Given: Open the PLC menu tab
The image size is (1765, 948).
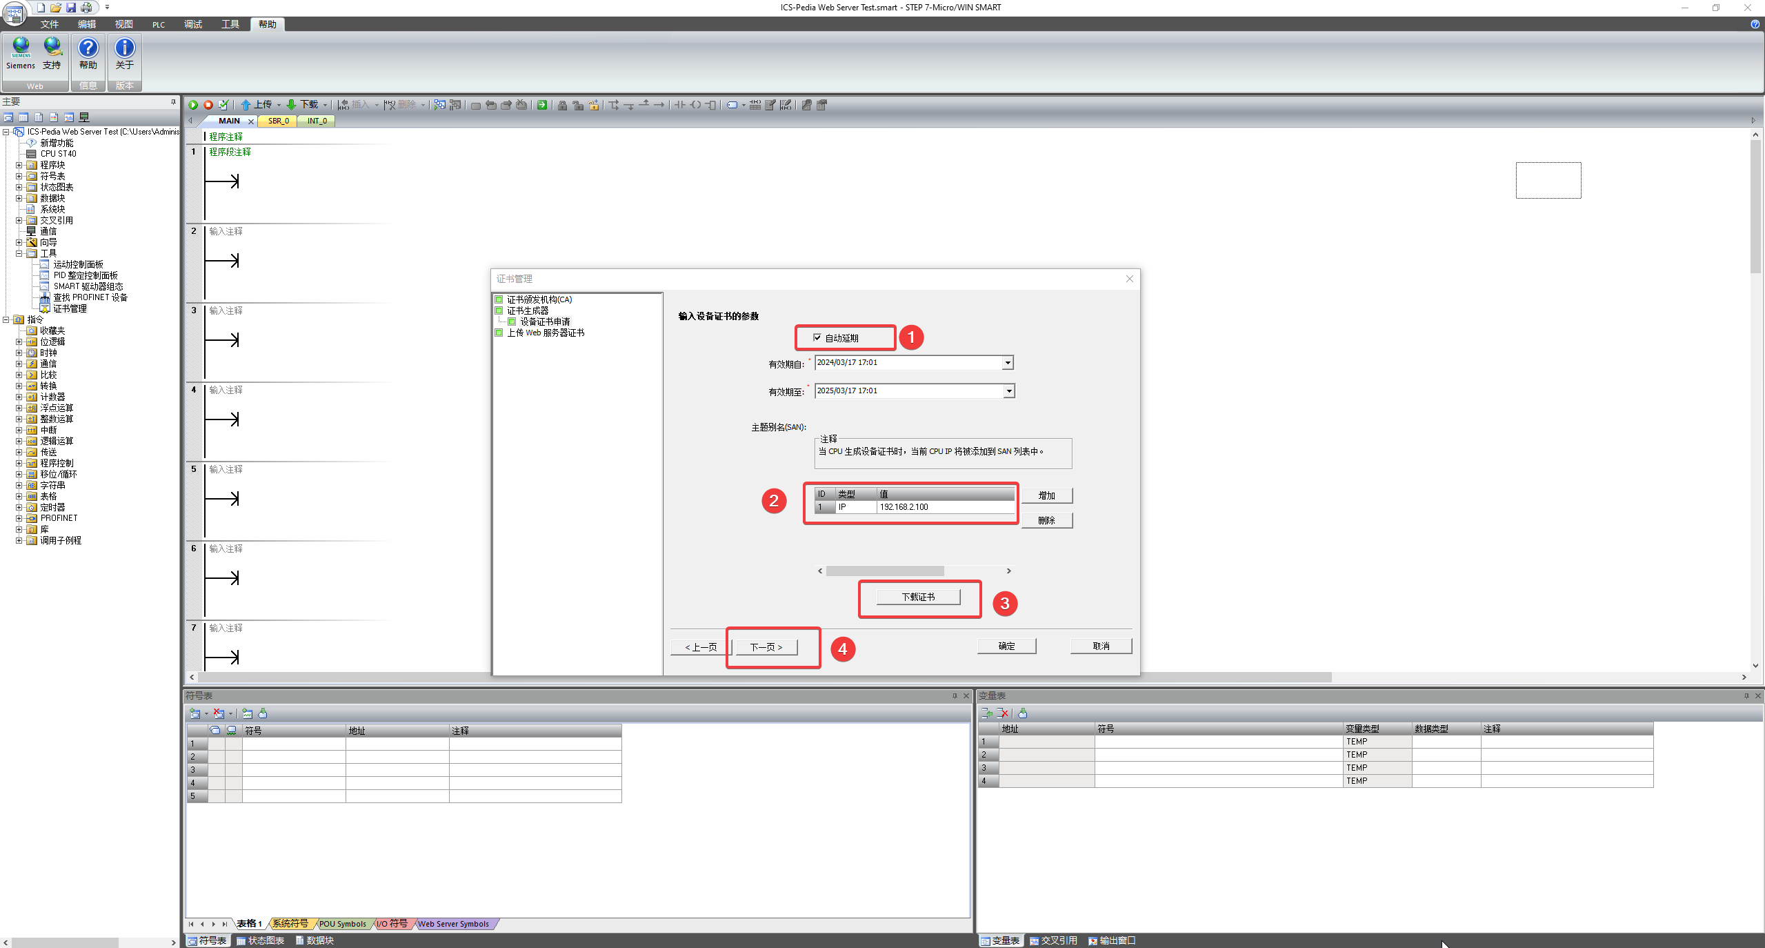Looking at the screenshot, I should point(159,24).
